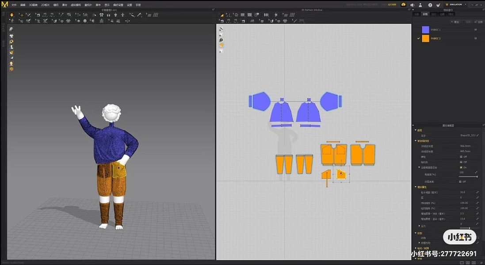Select the orange pocket pattern piece in 2D window
Viewport: 485px width, 265px height.
[341, 174]
